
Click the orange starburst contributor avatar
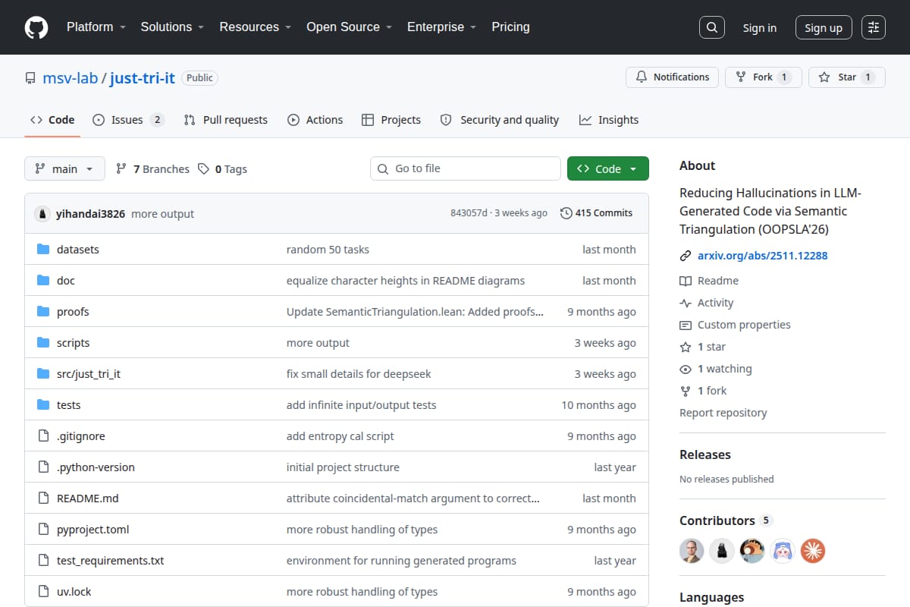(x=813, y=551)
